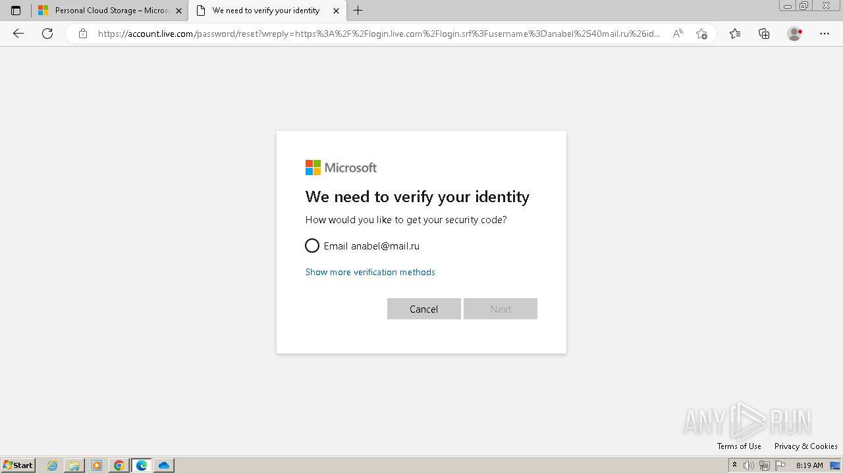Open network connection tray icon
Screen dimensions: 843x474
[765, 465]
